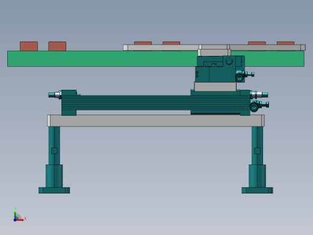Select the right support leg column

point(257,146)
